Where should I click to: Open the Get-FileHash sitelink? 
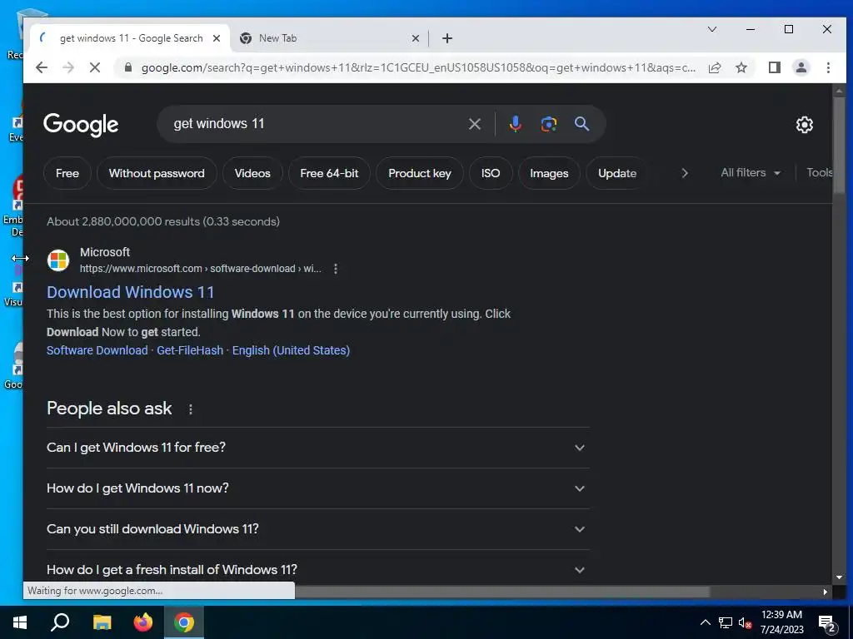pyautogui.click(x=190, y=350)
